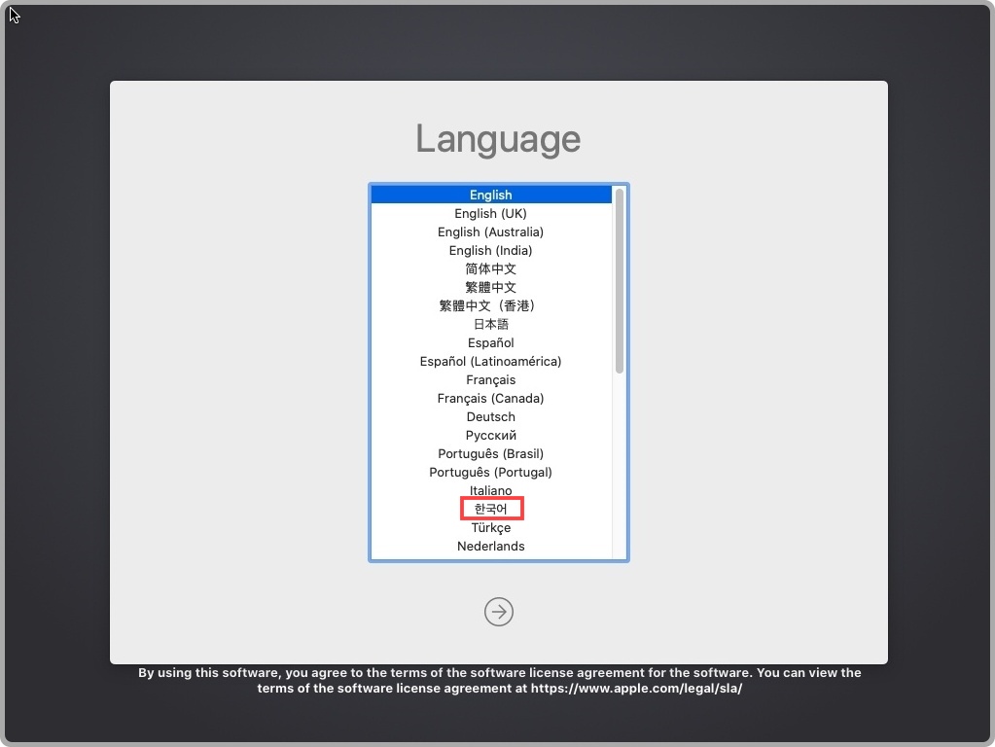Choose Türkçe language
The width and height of the screenshot is (995, 747).
pos(491,527)
